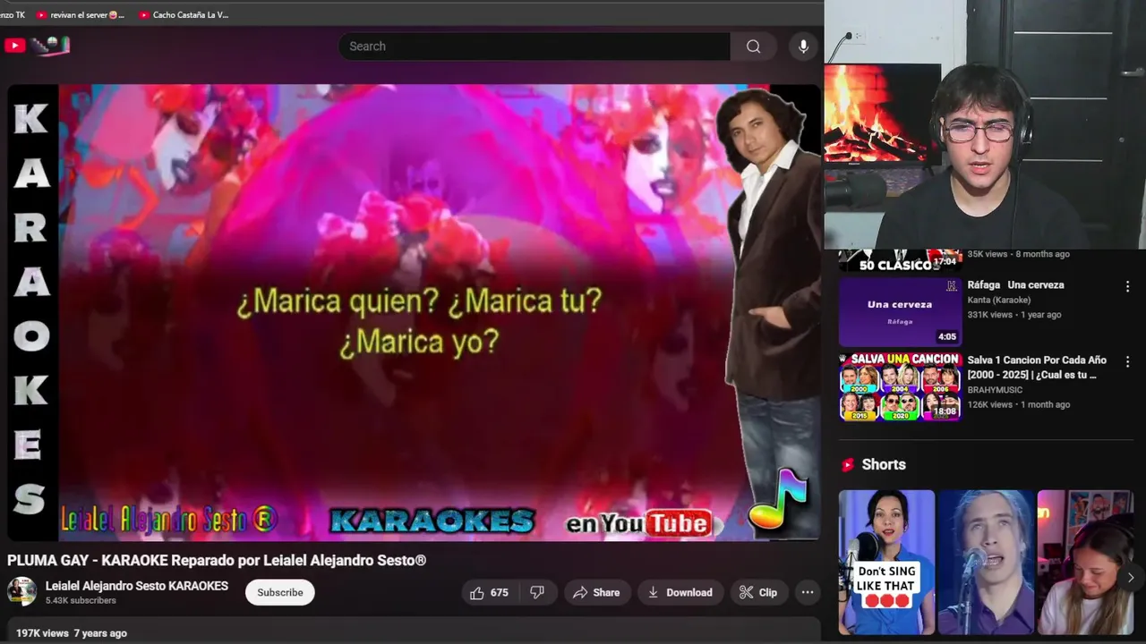Open more actions three-dot menu below video
Image resolution: width=1146 pixels, height=644 pixels.
tap(808, 592)
